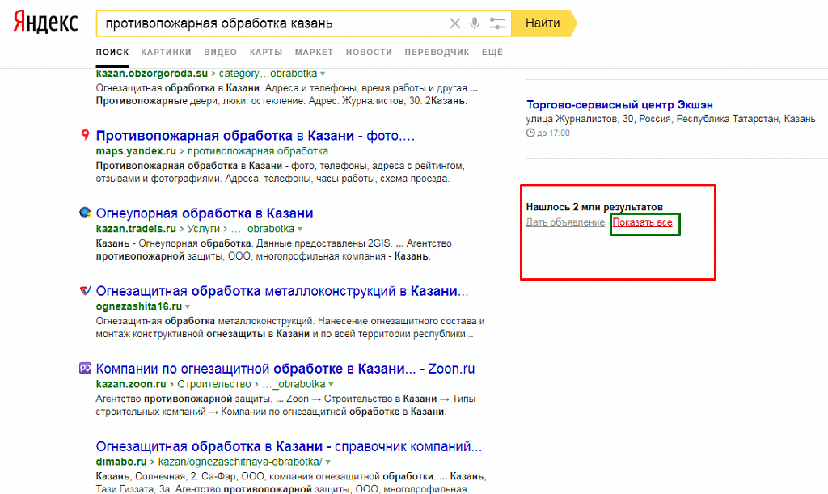Image resolution: width=828 pixels, height=494 pixels.
Task: Click the kazan.obzorgoroda.su green URL
Action: [x=151, y=74]
